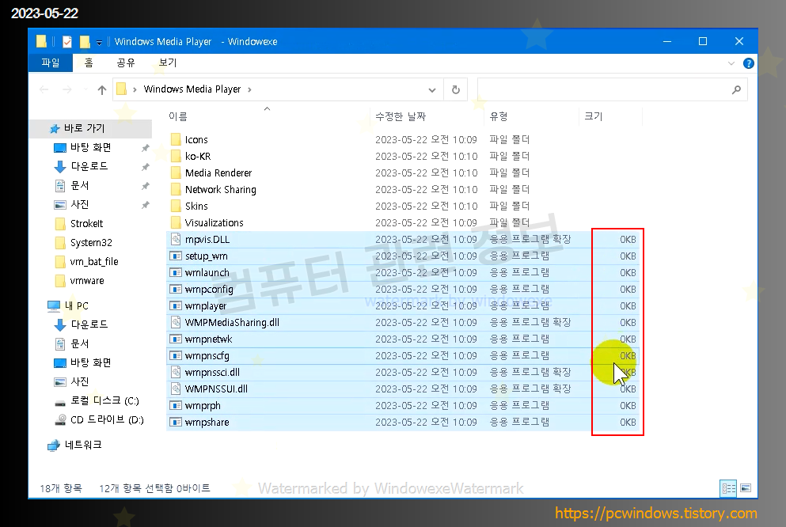
Task: Sort by the 이름 column header
Action: (178, 116)
